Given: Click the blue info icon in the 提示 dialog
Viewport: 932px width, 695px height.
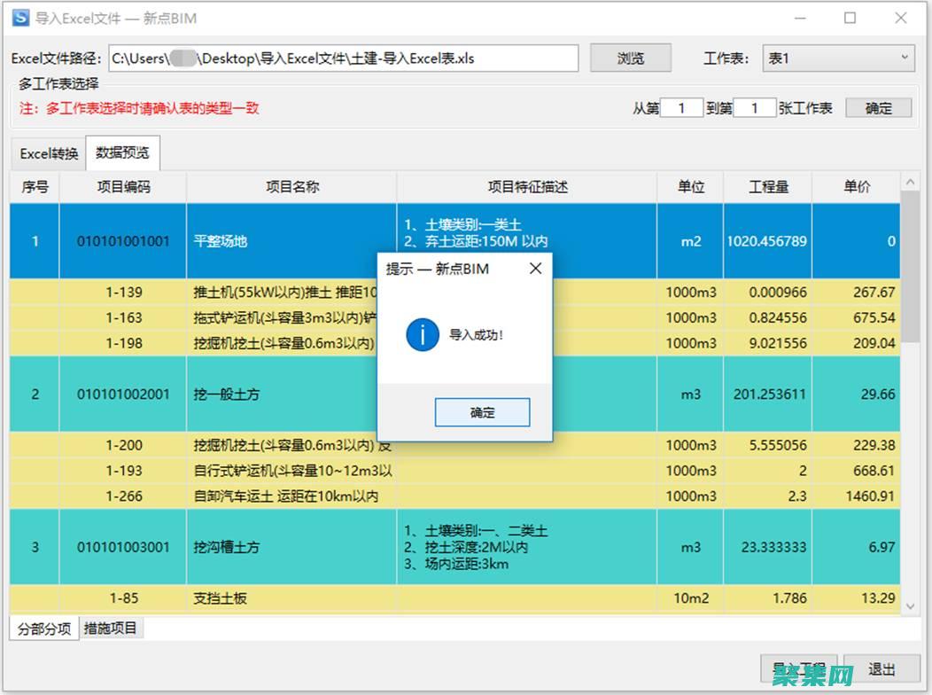Looking at the screenshot, I should click(423, 335).
